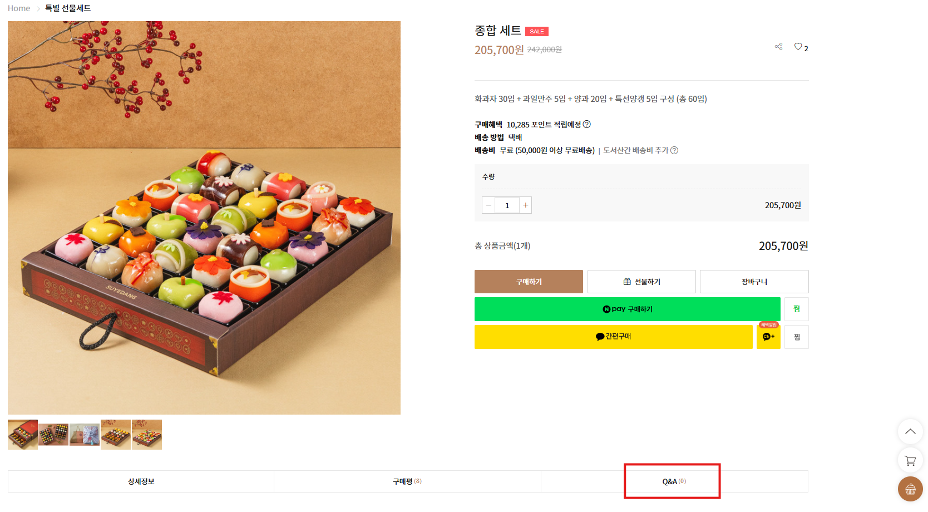Open the Q&A tab
The width and height of the screenshot is (928, 512).
point(674,481)
